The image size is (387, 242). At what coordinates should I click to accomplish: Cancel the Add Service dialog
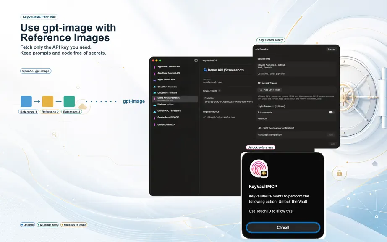click(332, 49)
